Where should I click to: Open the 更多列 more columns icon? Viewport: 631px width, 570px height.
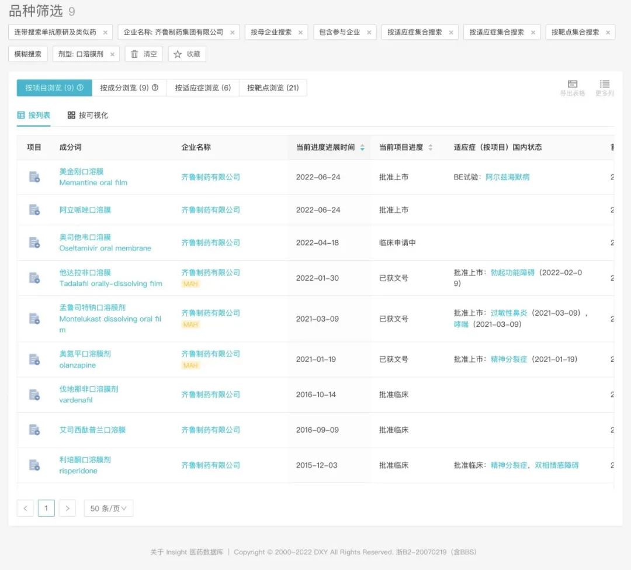point(604,85)
